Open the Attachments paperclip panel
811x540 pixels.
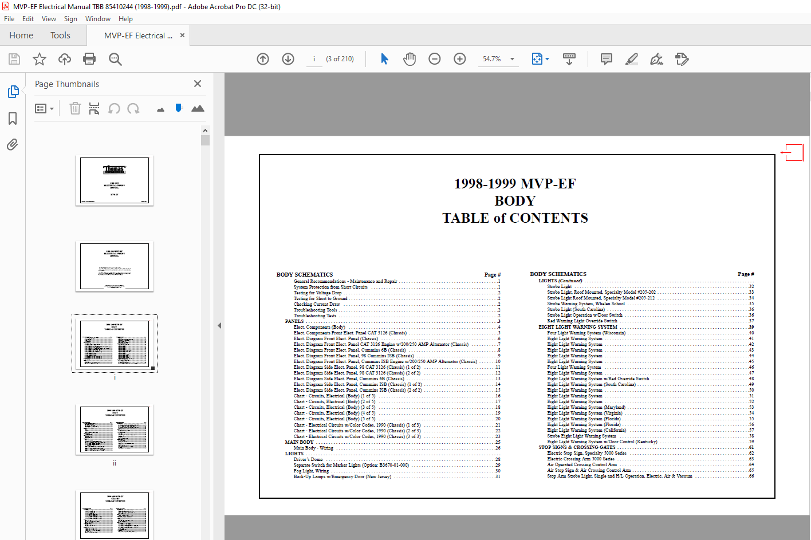click(x=13, y=144)
